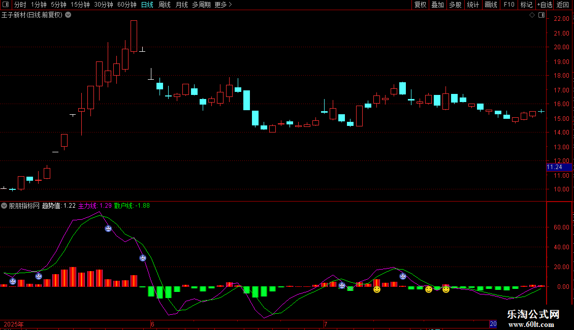
Task: Expand the 股朋指标网 indicator dropdown arrow
Action: pos(4,206)
